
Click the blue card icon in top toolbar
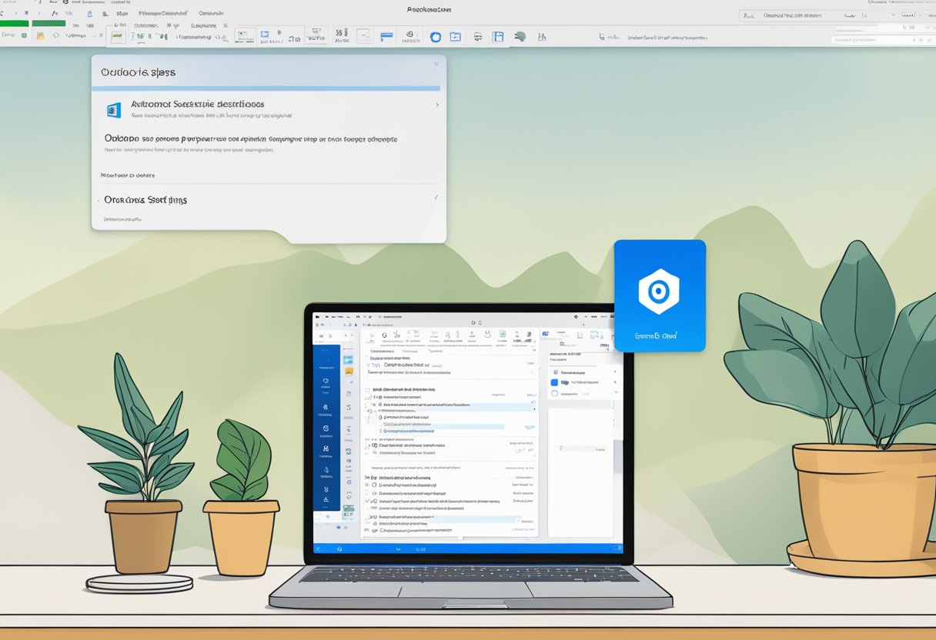(386, 35)
